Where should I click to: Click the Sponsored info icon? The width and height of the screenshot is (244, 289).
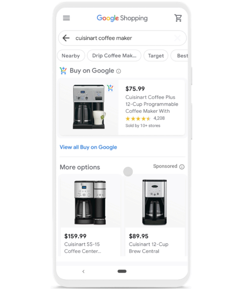182,167
